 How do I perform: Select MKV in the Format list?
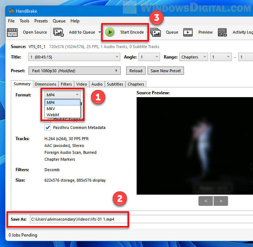(63, 109)
